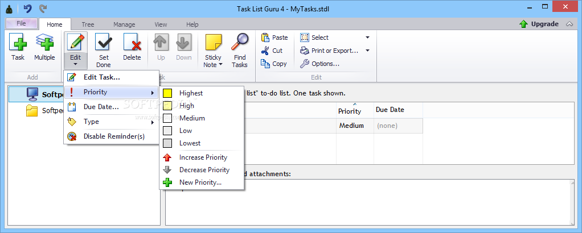The image size is (582, 233).
Task: Mark task with Set Done checkmark
Action: point(104,42)
